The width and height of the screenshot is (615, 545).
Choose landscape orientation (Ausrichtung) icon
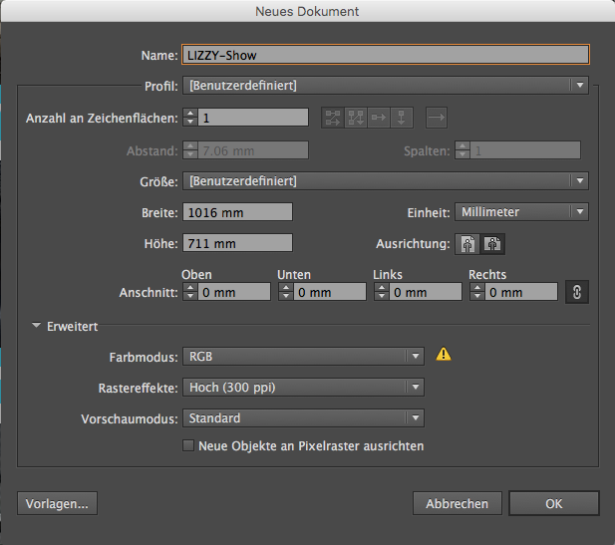[490, 243]
